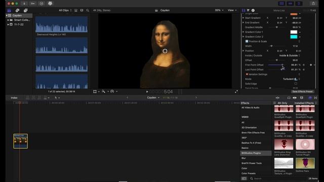
Task: Collapse the Cayden library tree item
Action: [x=7, y=16]
